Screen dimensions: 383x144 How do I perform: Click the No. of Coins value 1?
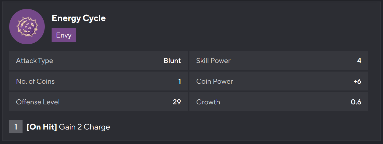click(x=179, y=81)
